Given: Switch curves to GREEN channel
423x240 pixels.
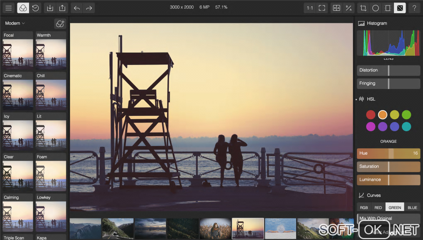Looking at the screenshot, I should click(x=395, y=207).
